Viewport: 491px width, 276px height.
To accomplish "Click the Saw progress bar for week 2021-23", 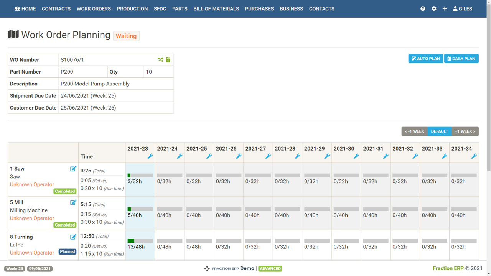I will pos(140,176).
